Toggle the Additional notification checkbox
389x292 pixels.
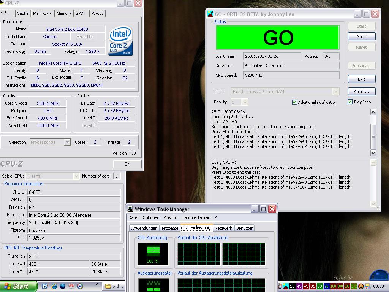(x=294, y=102)
